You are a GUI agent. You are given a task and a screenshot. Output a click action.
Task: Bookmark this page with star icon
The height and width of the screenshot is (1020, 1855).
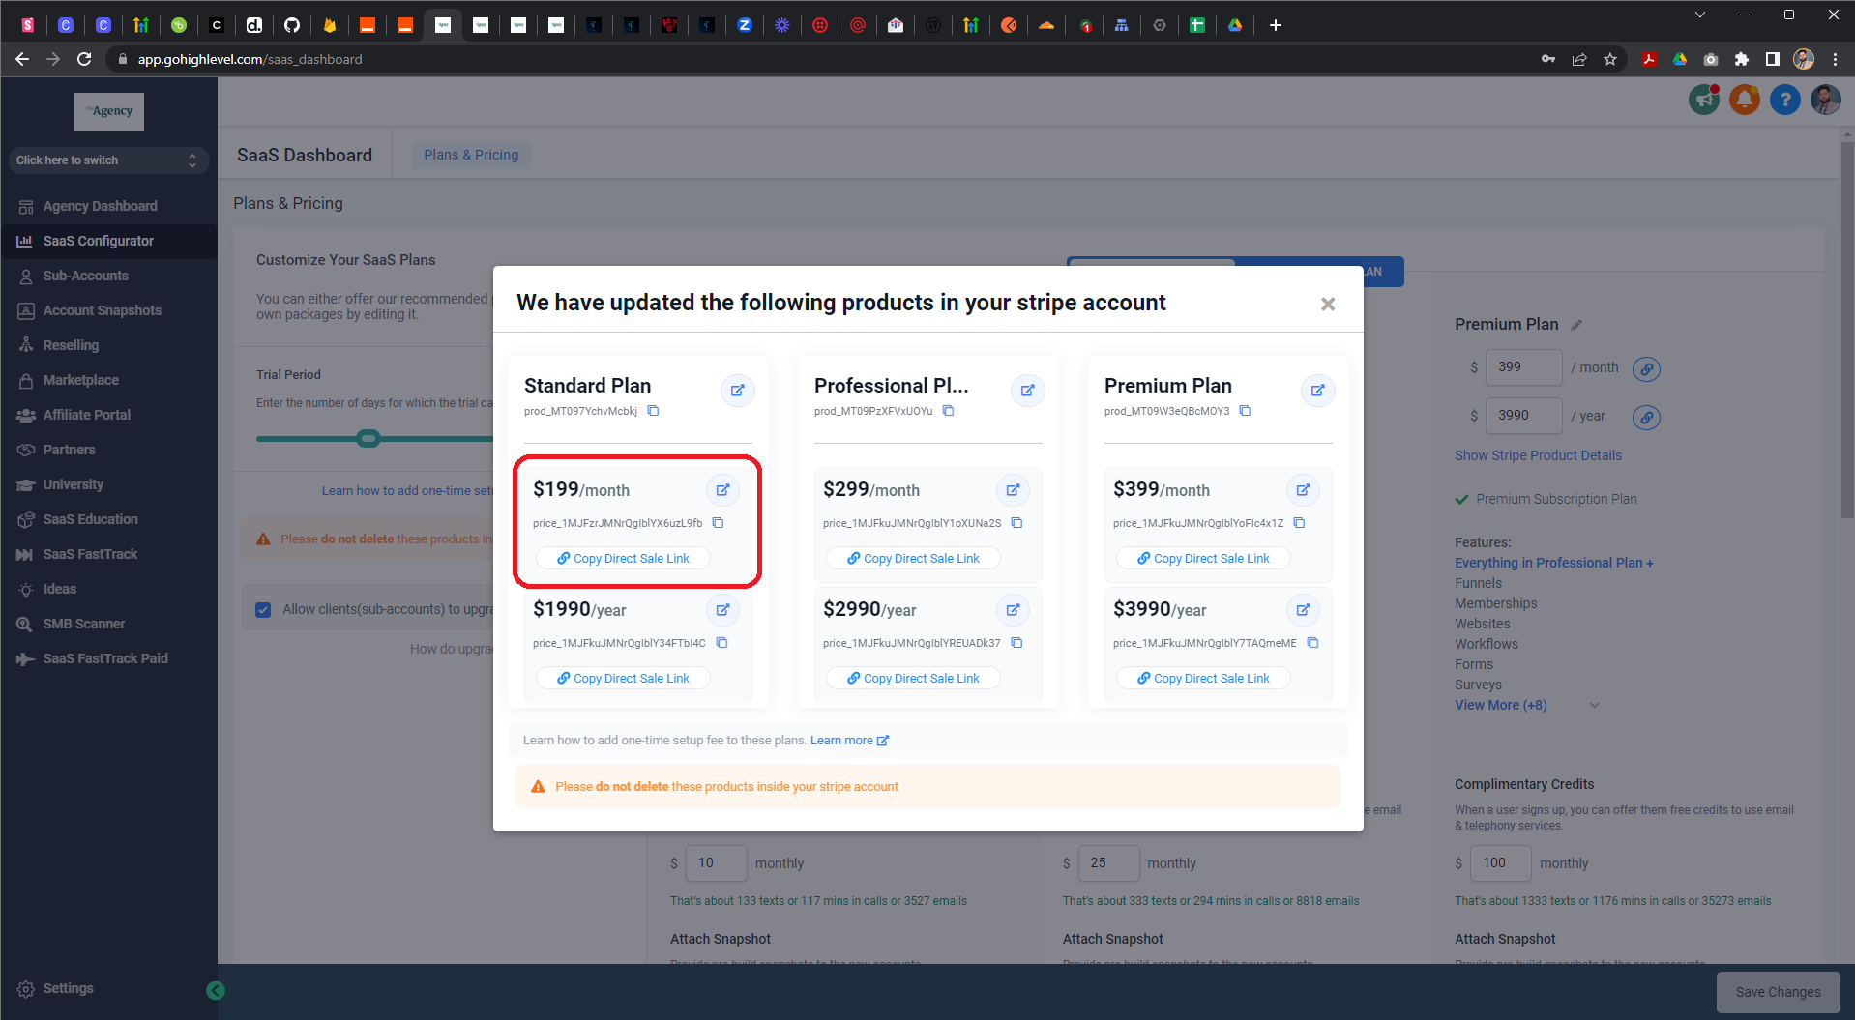tap(1610, 59)
